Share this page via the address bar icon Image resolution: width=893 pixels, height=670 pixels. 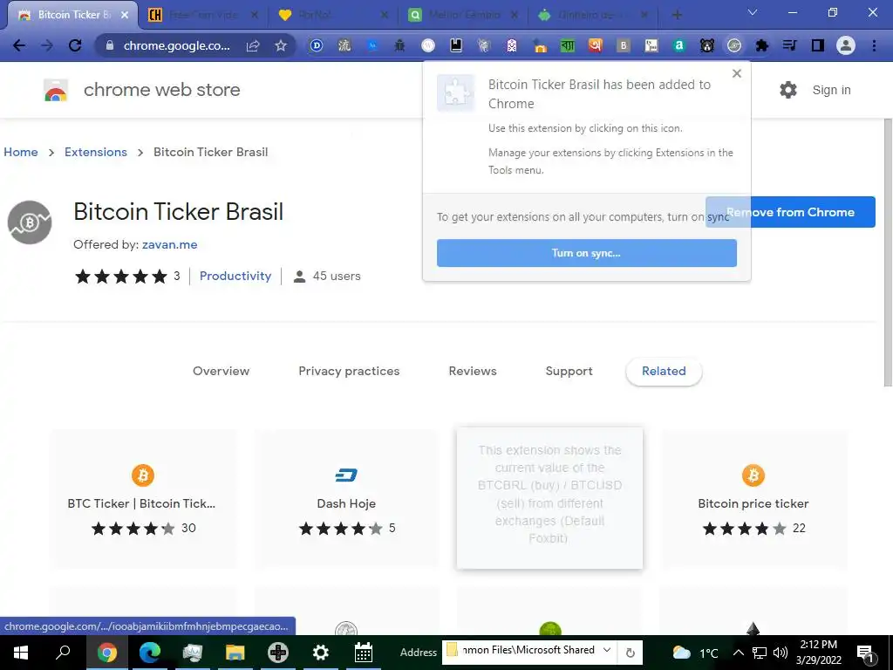tap(253, 45)
